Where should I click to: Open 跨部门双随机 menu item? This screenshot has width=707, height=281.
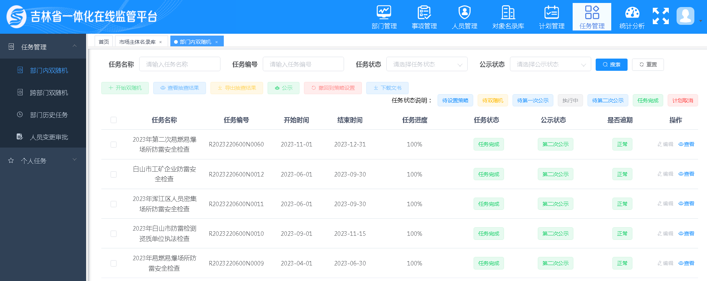coord(43,92)
